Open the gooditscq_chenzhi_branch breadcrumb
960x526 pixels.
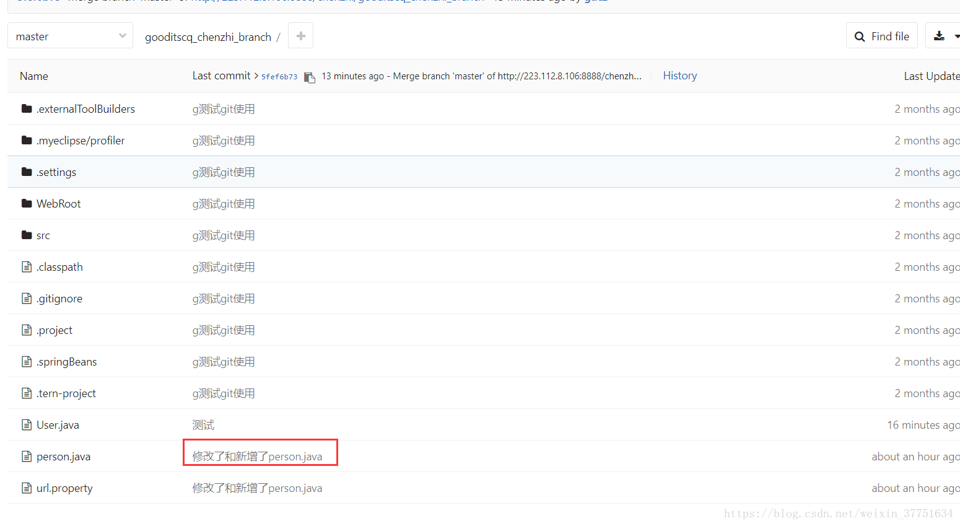coord(208,37)
